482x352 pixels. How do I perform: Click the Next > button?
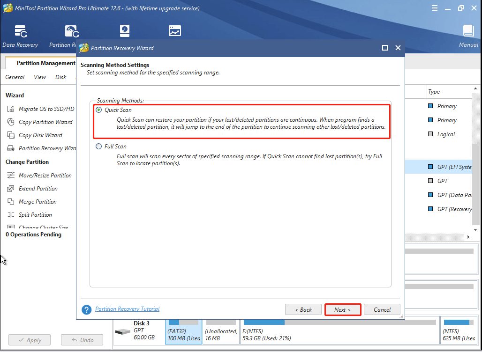(x=343, y=310)
